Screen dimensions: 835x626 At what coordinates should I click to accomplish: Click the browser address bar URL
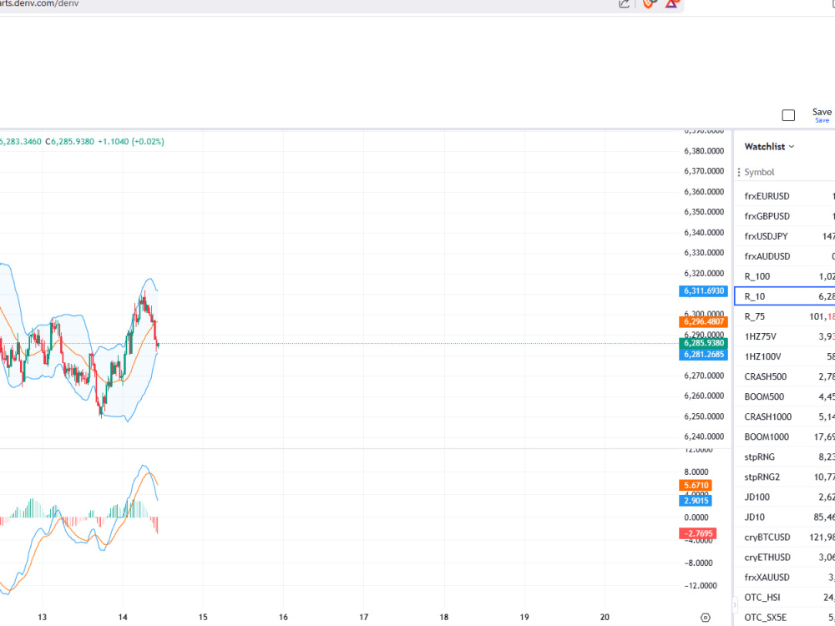[39, 3]
